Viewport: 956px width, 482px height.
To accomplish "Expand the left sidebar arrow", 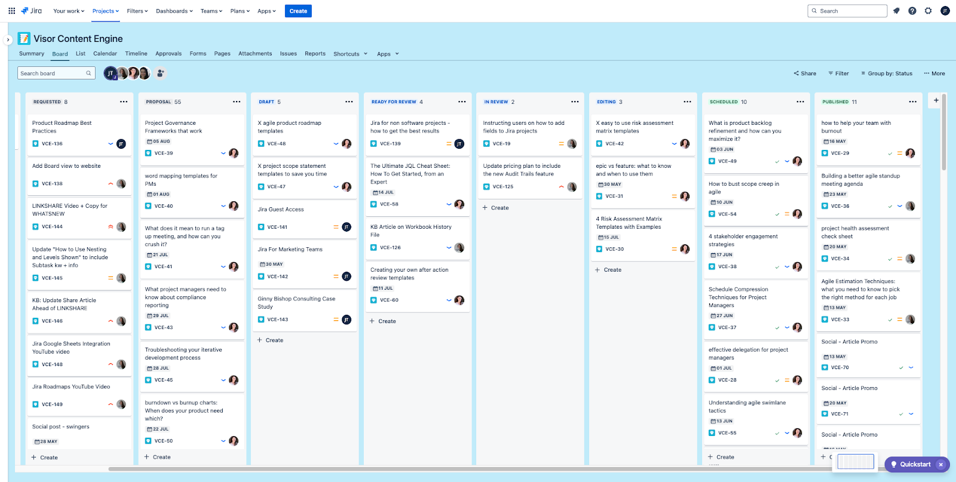I will point(8,40).
